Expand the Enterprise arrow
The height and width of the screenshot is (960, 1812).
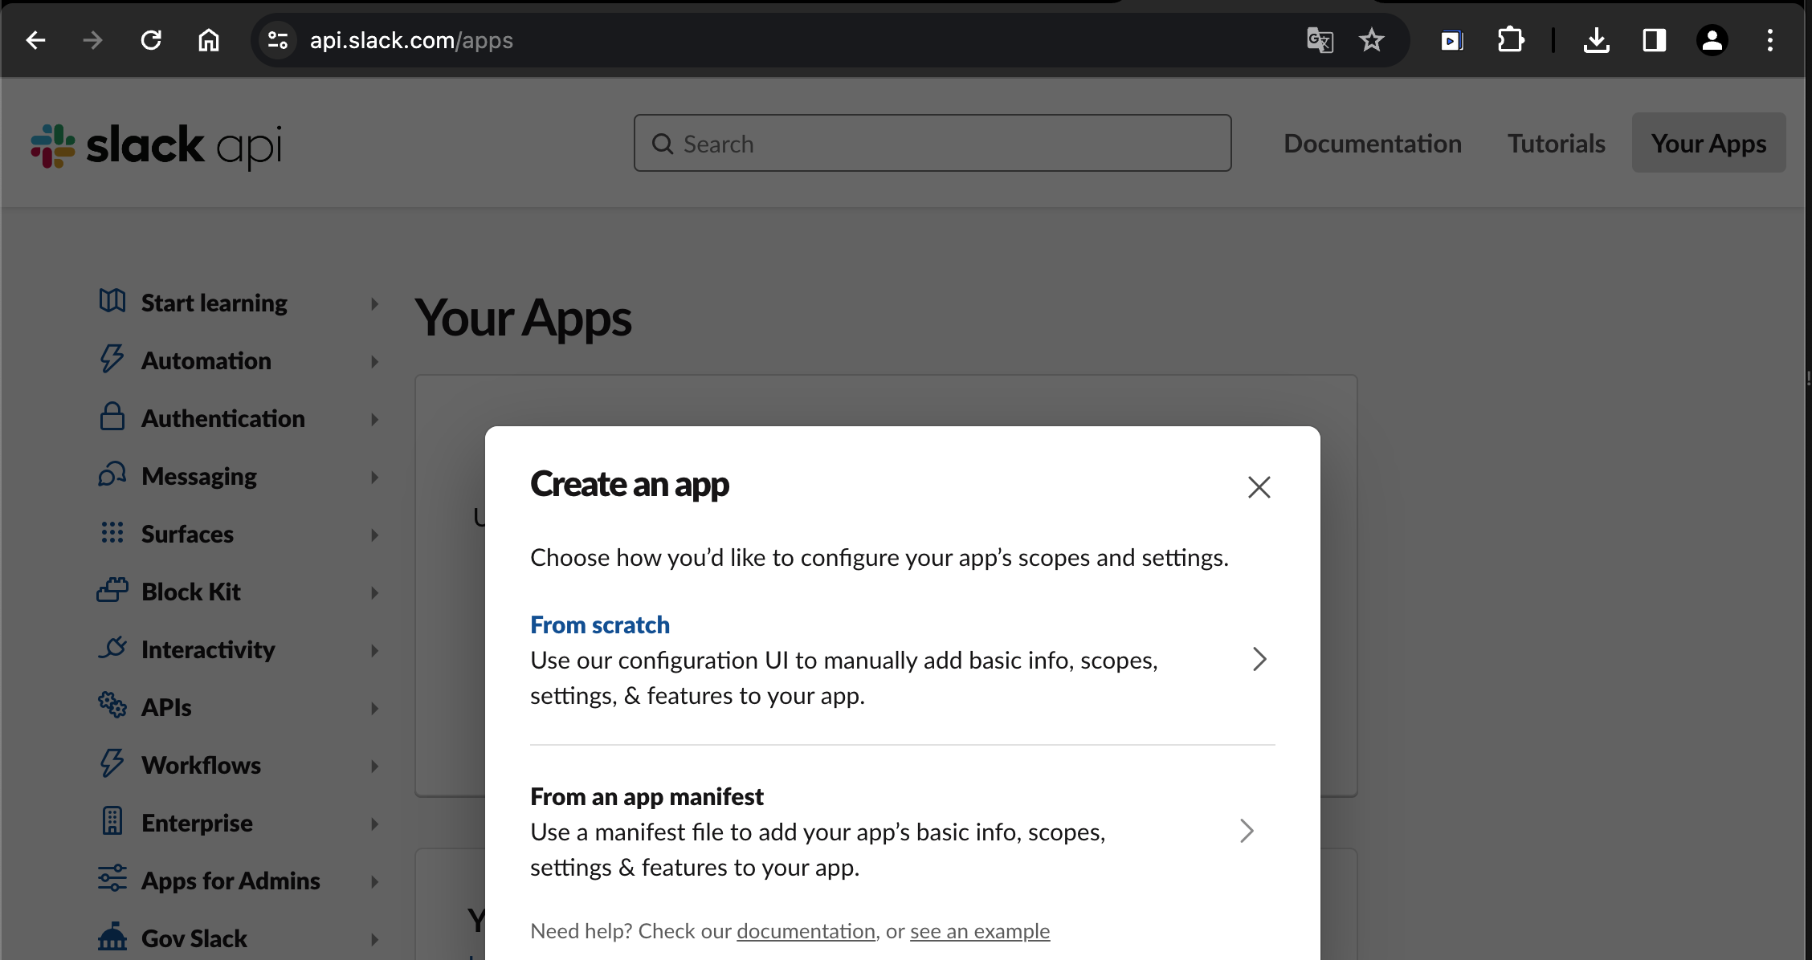coord(374,824)
